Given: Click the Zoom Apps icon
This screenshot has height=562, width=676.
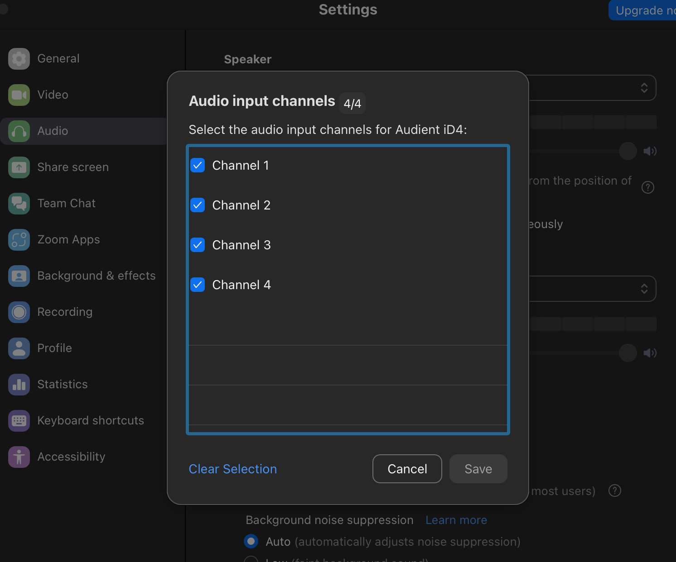Looking at the screenshot, I should pyautogui.click(x=19, y=240).
